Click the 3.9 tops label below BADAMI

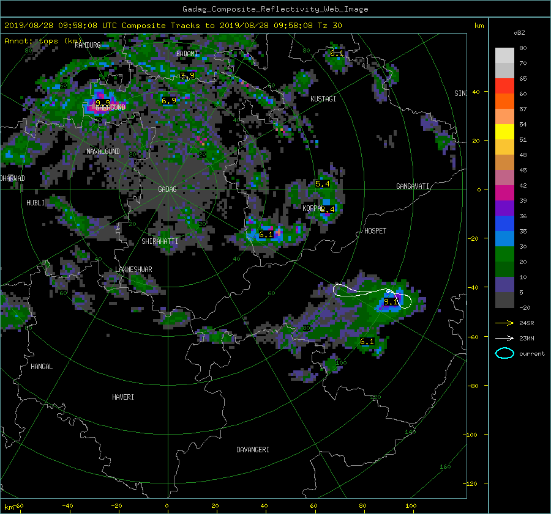187,75
